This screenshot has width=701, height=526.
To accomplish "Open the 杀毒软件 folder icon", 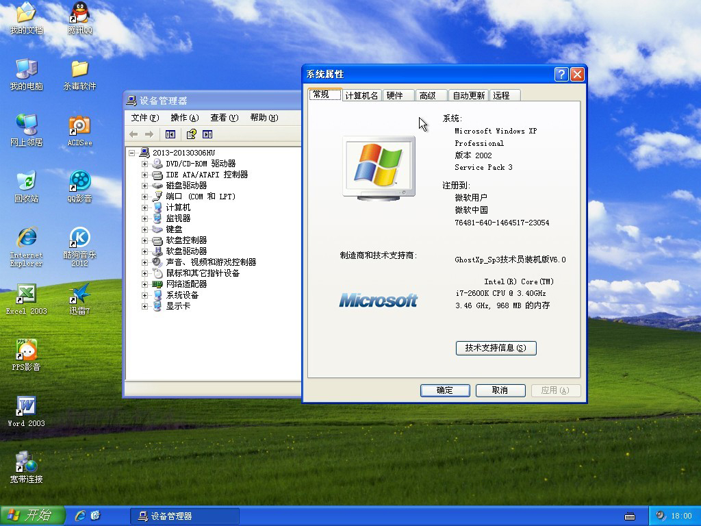I will pos(79,74).
